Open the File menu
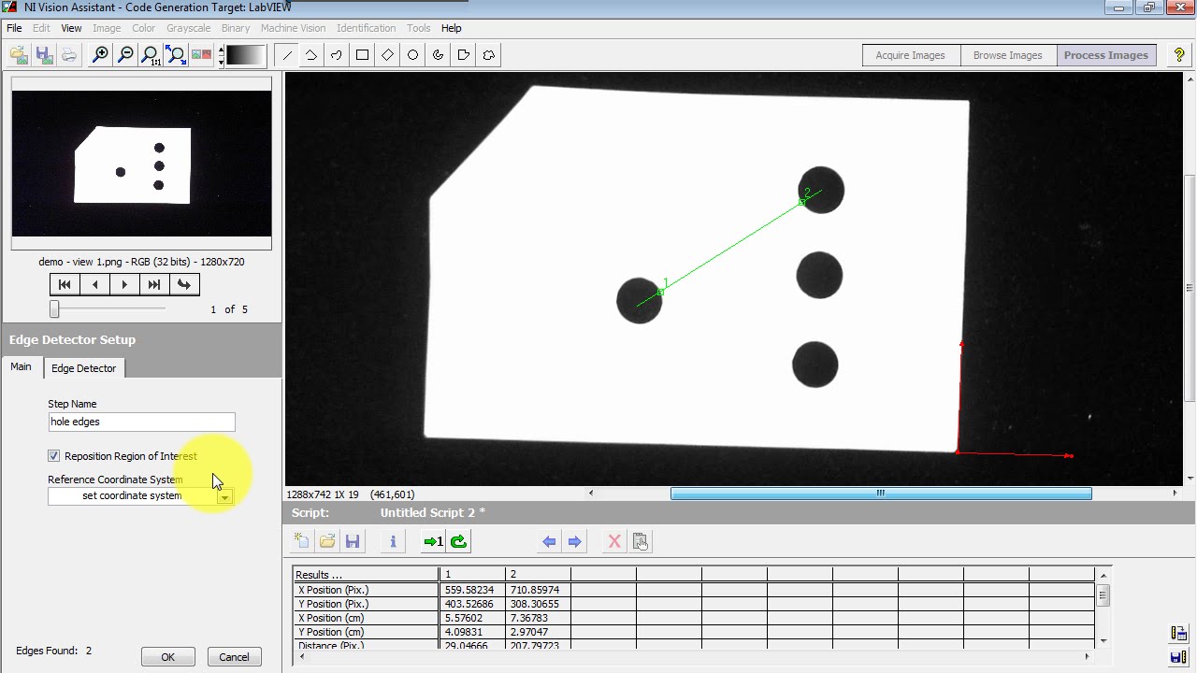This screenshot has width=1197, height=673. tap(14, 28)
